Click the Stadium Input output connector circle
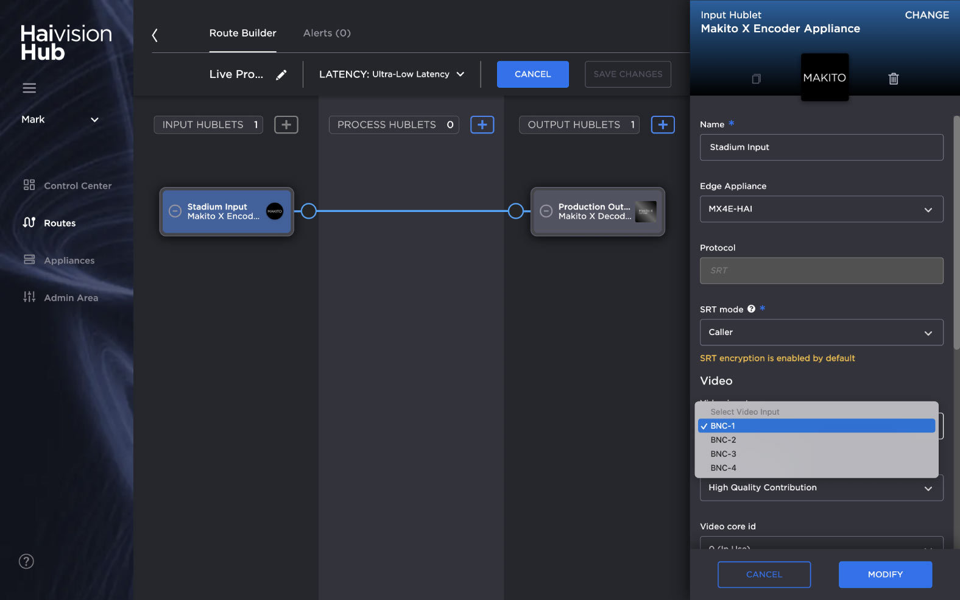 309,211
